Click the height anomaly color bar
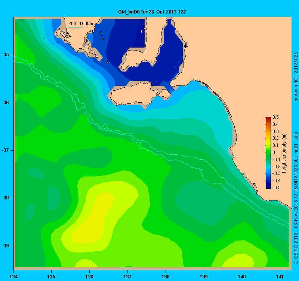The height and width of the screenshot is (281, 299). click(x=268, y=153)
